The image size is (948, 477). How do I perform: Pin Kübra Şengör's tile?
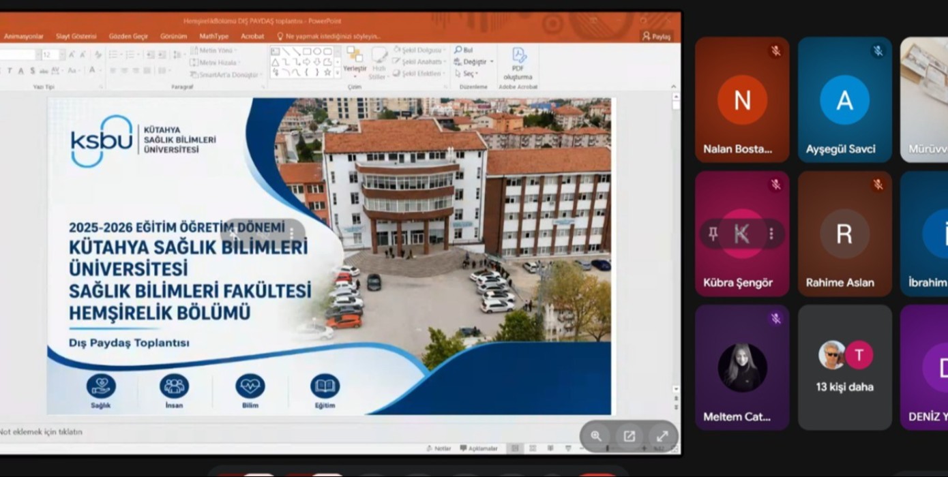[713, 234]
